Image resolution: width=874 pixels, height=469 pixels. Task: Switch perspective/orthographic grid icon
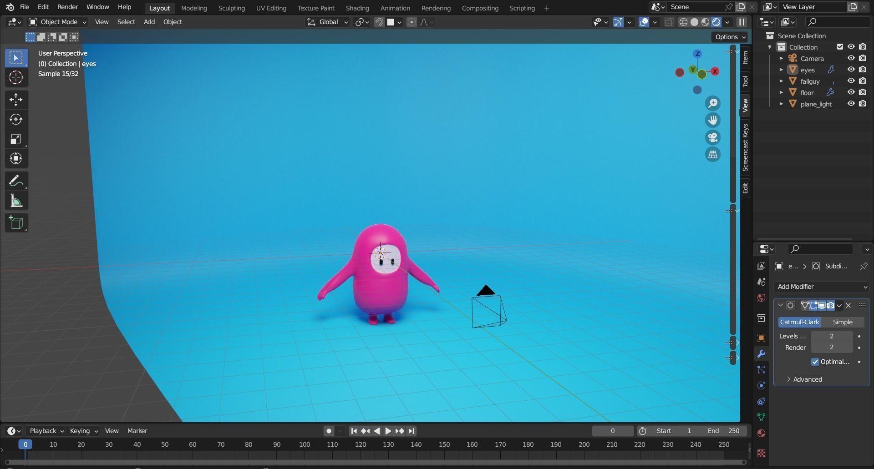[713, 155]
